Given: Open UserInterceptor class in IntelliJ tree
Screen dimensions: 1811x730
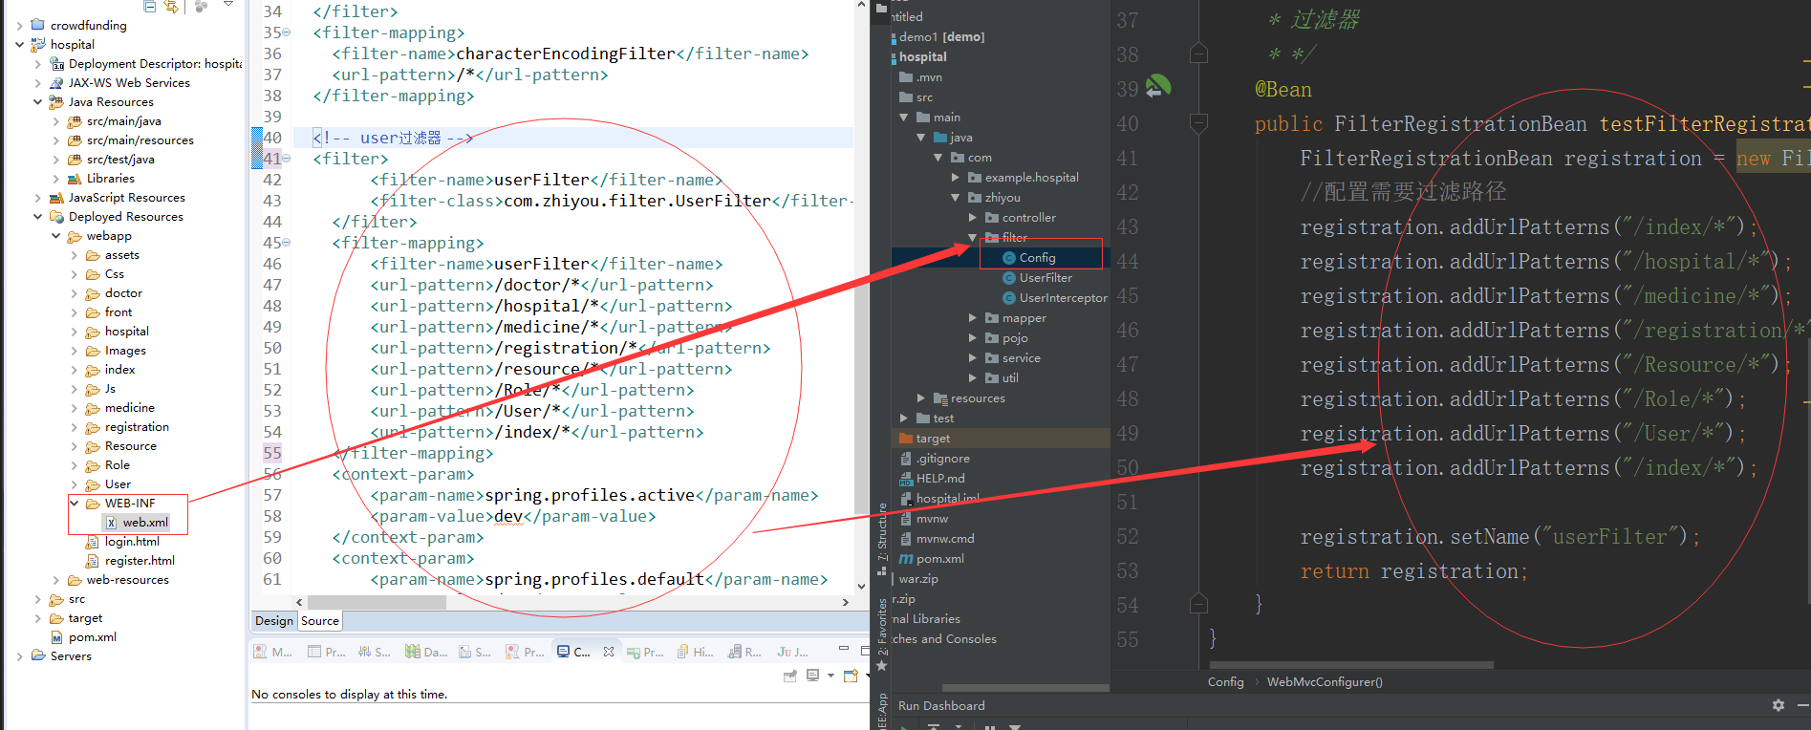Looking at the screenshot, I should click(1054, 298).
